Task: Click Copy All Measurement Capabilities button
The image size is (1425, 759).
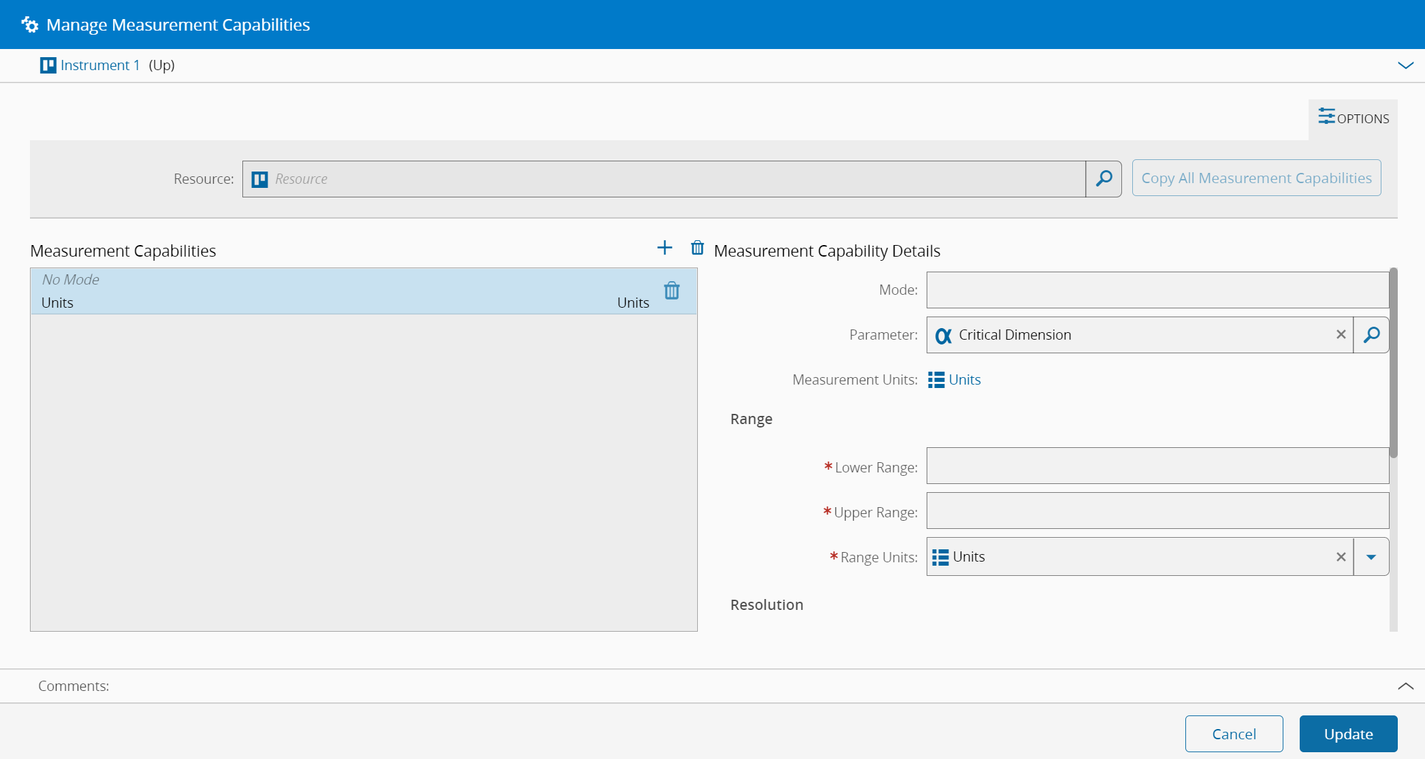Action: [1256, 178]
